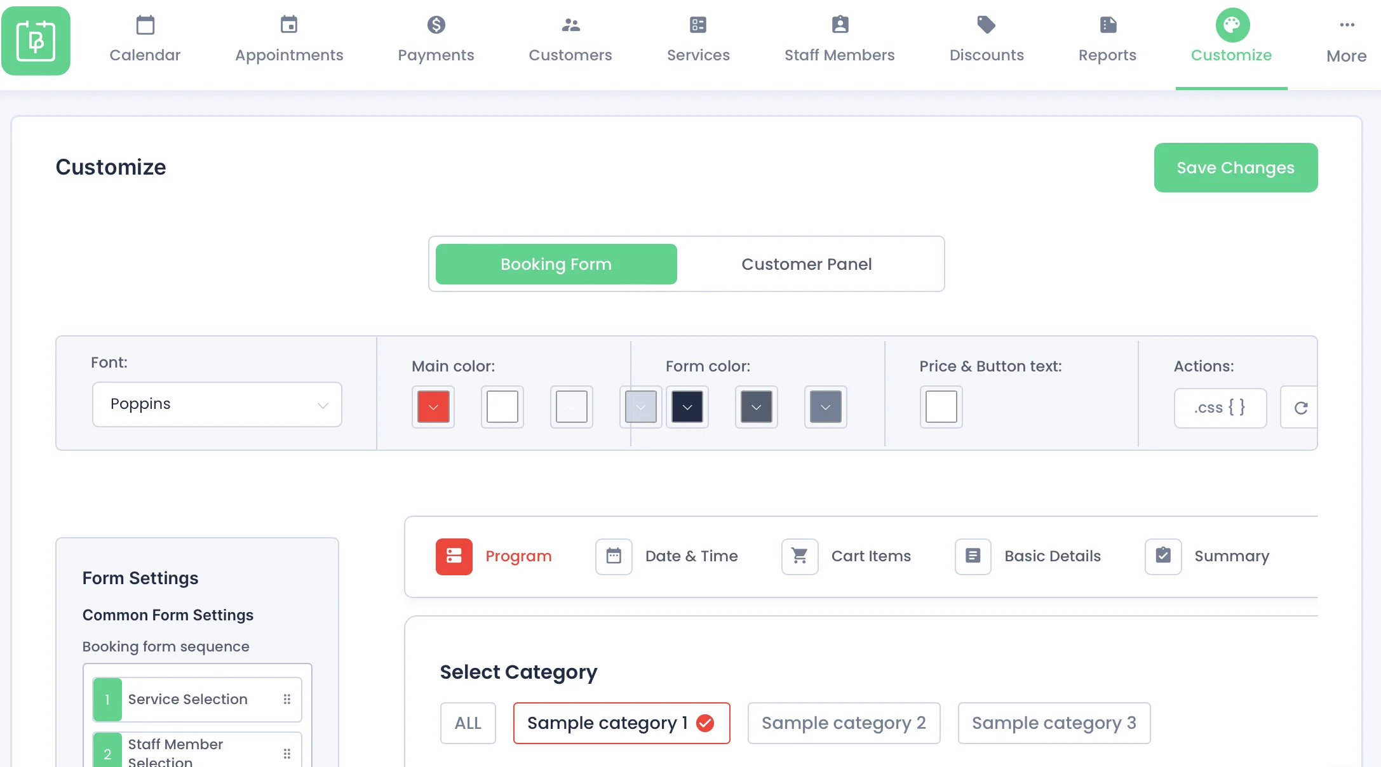Choose the ALL category filter
This screenshot has height=767, width=1381.
468,723
